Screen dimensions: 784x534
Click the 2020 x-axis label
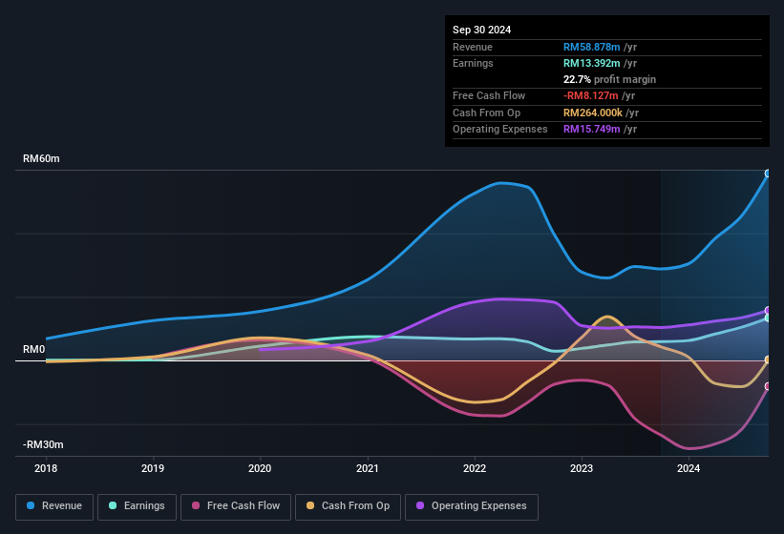click(260, 468)
